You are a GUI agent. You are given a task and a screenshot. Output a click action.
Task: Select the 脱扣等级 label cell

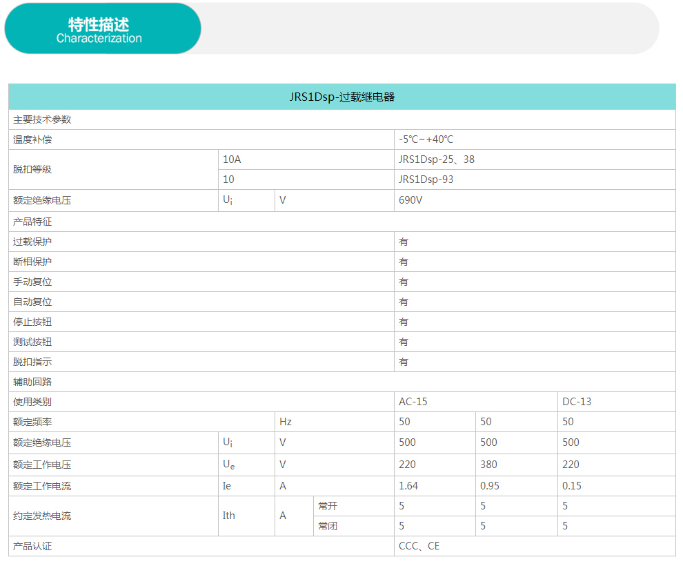pyautogui.click(x=113, y=170)
